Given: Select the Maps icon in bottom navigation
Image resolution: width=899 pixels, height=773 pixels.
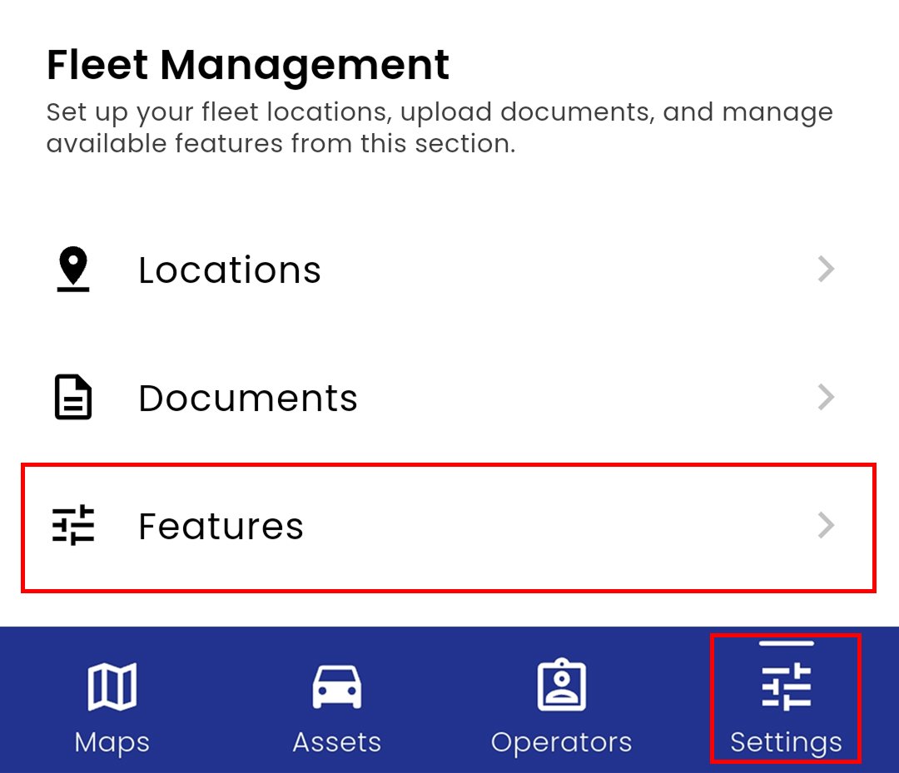Looking at the screenshot, I should (x=112, y=686).
